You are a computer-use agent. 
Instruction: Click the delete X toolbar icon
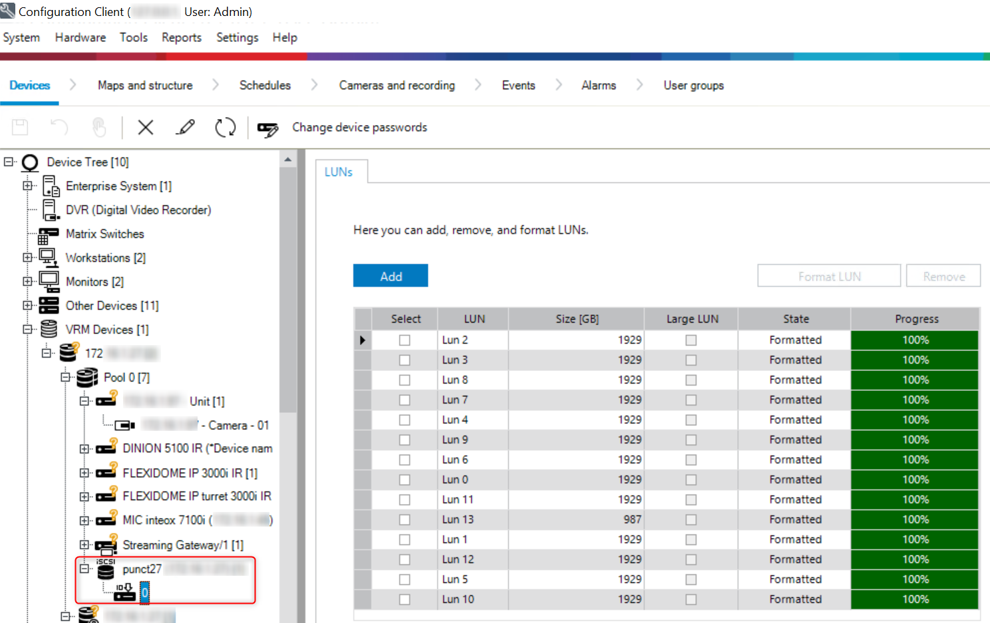click(x=146, y=127)
